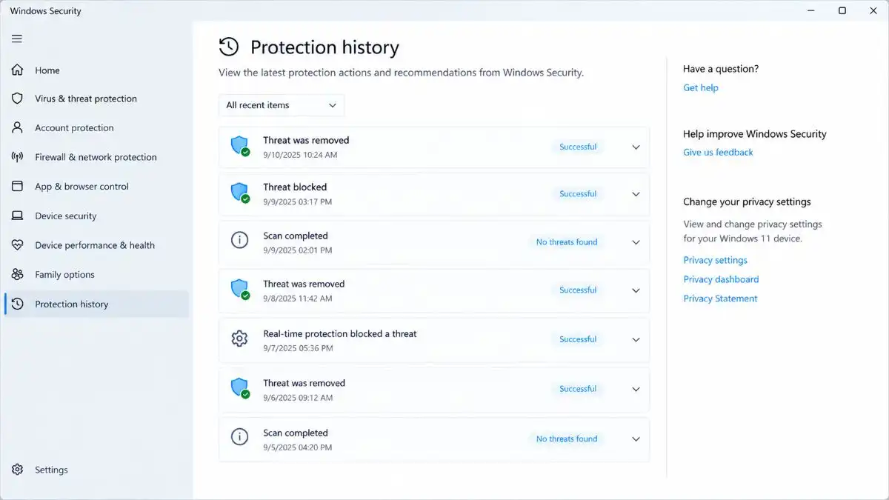Click No threats found badge on 9/9/2025 scan
Screen dimensions: 889x500
(567, 242)
